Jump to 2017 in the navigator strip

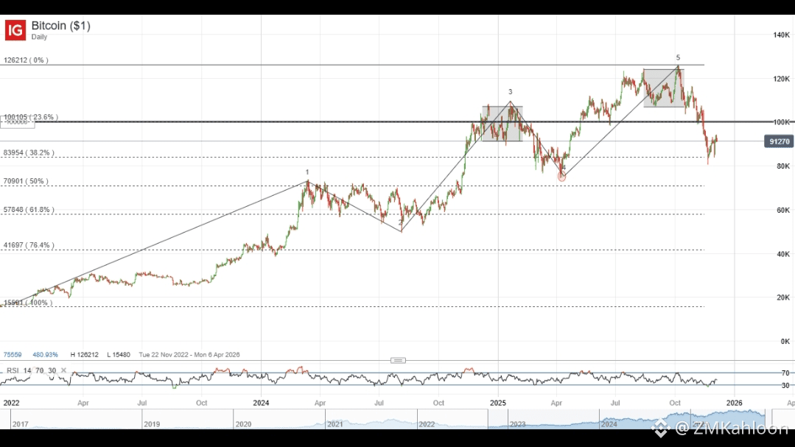click(x=21, y=424)
